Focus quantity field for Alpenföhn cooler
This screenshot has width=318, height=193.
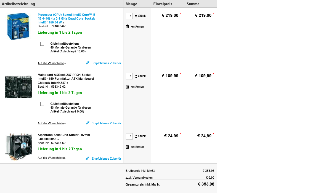click(129, 136)
